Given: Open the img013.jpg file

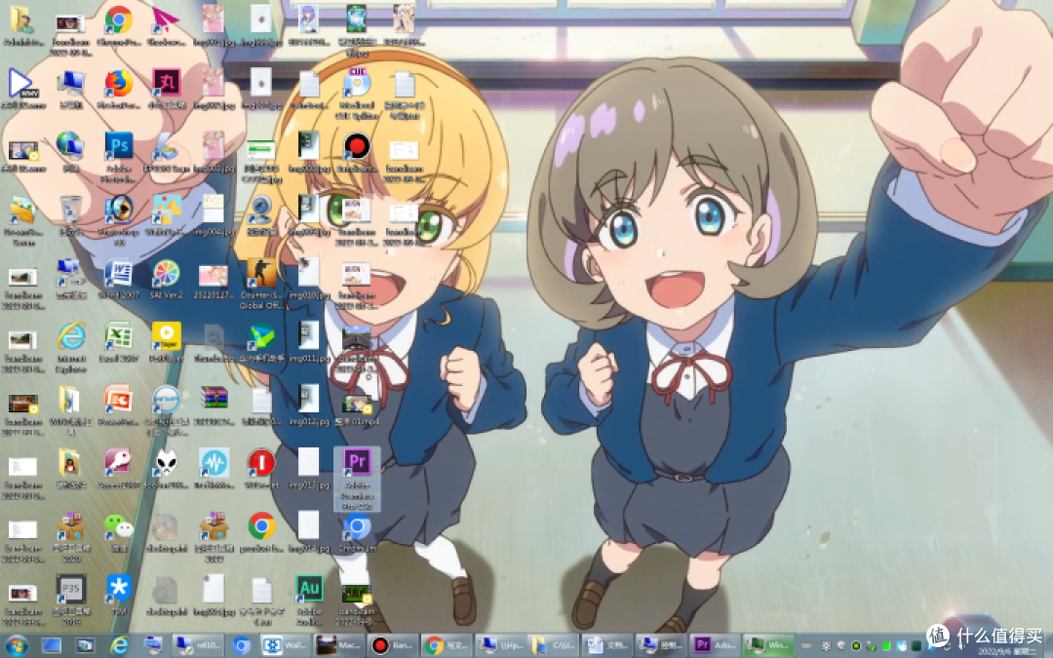Looking at the screenshot, I should coord(309,469).
